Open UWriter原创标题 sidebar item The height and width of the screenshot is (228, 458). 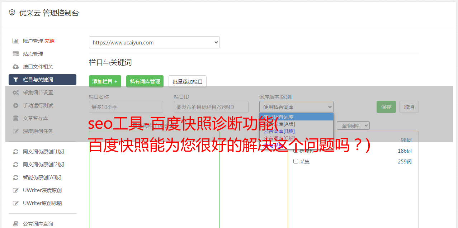[42, 203]
